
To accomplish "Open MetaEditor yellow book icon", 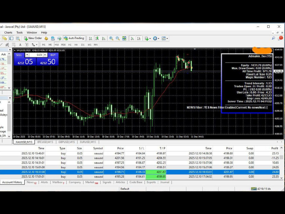I will 46,39.
